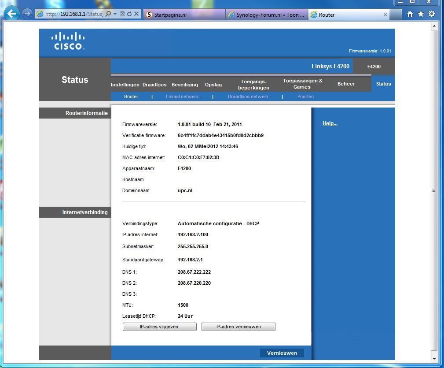
Task: Open the new tab button
Action: pos(396,15)
